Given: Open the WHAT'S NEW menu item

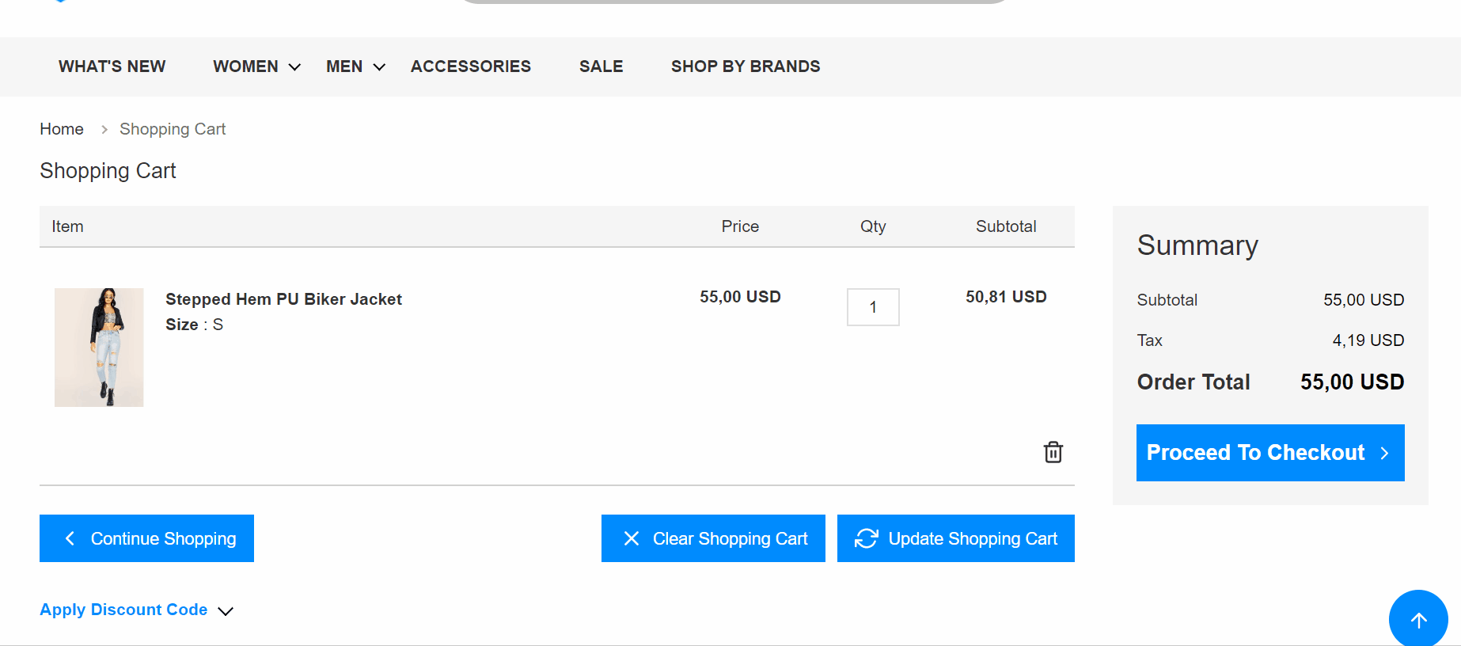Looking at the screenshot, I should pos(112,66).
